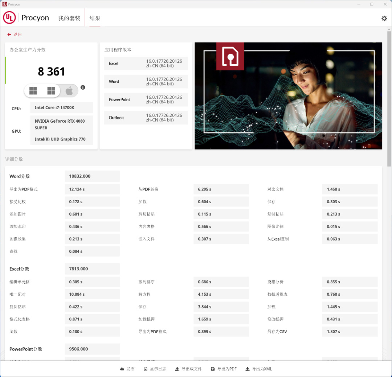Click the 发布 button
392x377 pixels.
(127, 369)
